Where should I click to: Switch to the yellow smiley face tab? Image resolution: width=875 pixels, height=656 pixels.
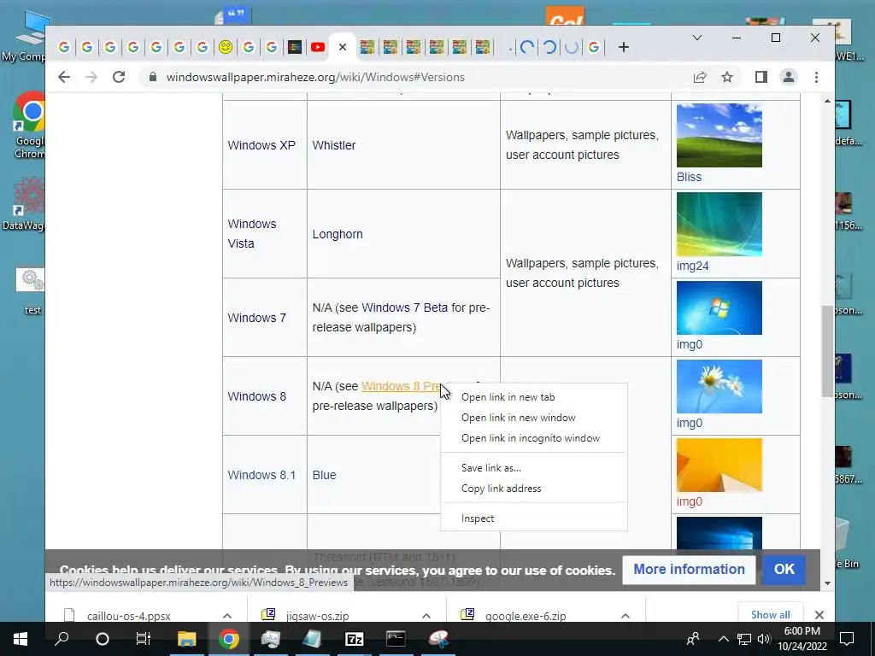(226, 48)
